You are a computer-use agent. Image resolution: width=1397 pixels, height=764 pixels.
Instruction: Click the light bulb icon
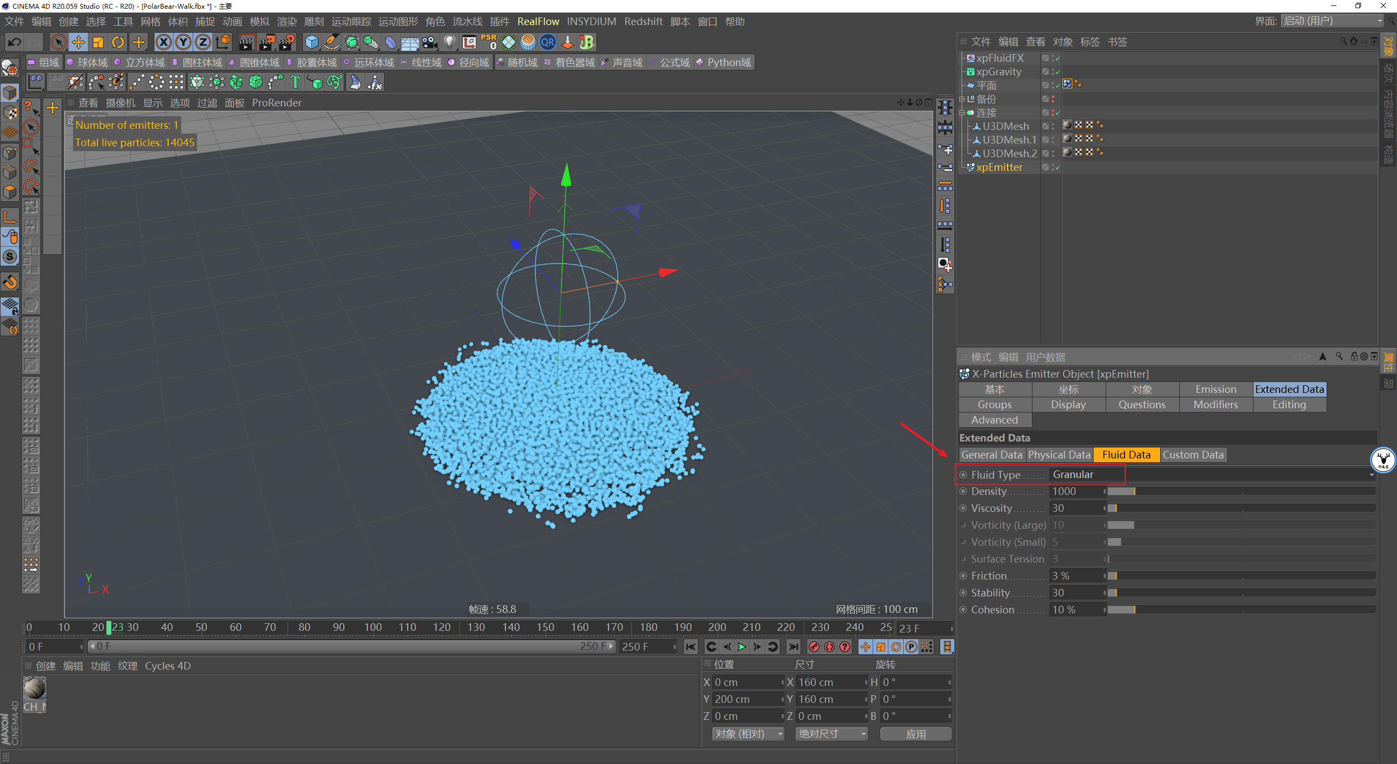pos(449,42)
